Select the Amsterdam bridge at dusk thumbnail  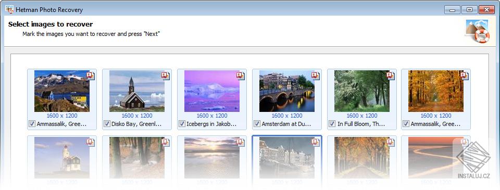pyautogui.click(x=286, y=91)
